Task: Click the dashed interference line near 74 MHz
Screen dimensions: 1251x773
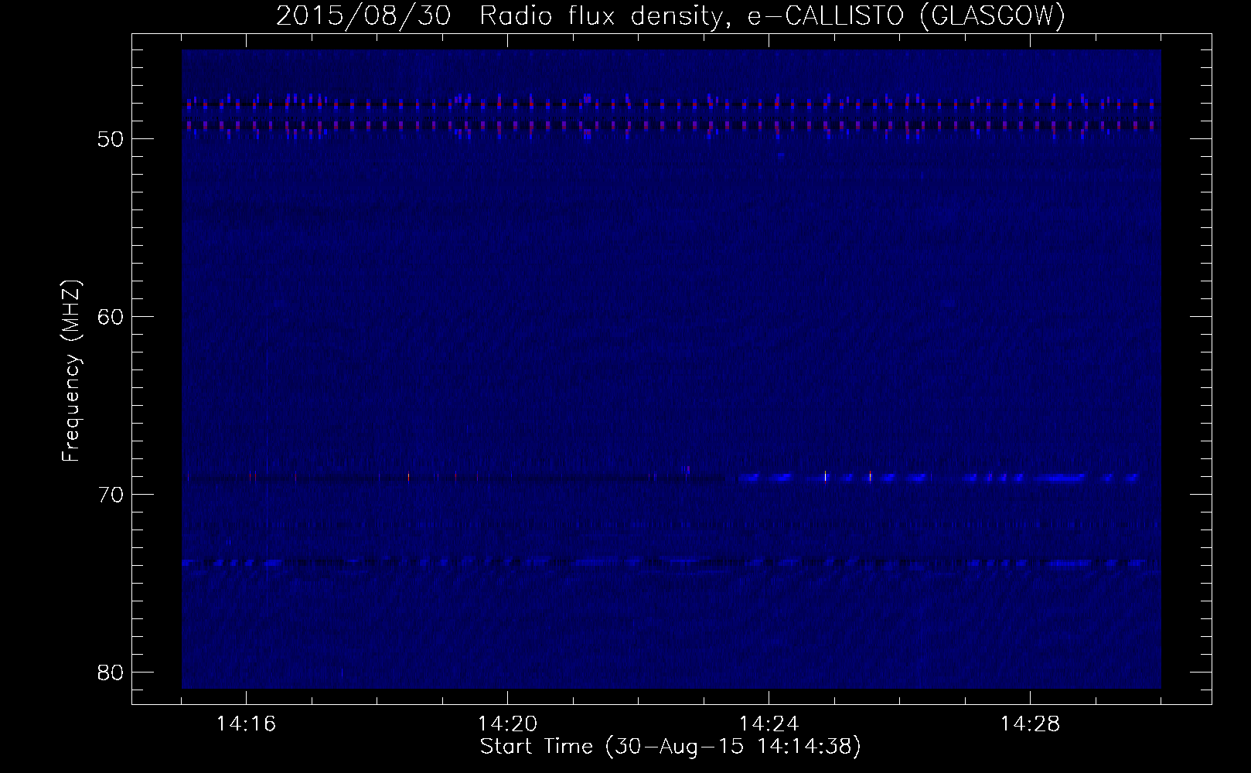Action: (671, 562)
